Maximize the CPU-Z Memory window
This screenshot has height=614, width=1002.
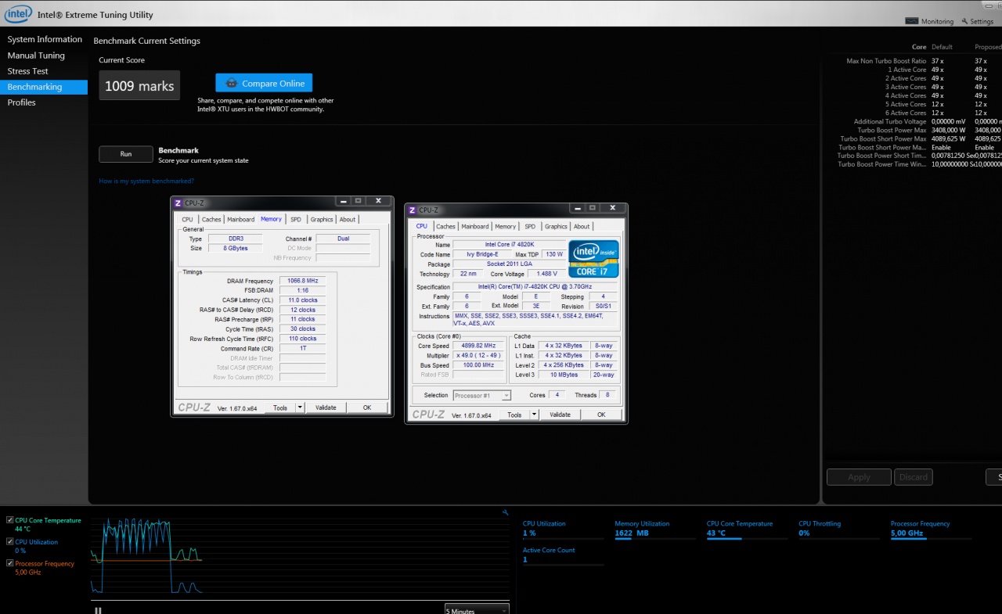point(358,201)
